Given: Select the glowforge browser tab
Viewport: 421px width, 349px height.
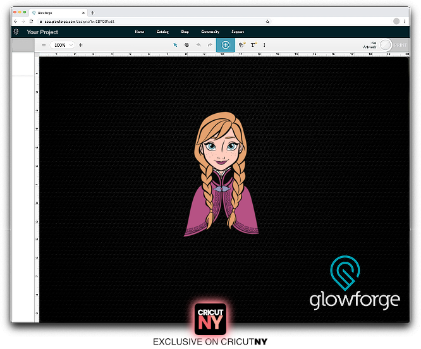Looking at the screenshot, I should 58,13.
